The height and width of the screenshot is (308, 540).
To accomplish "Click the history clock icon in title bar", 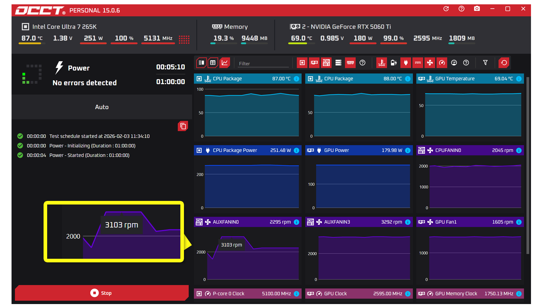I will point(446,9).
